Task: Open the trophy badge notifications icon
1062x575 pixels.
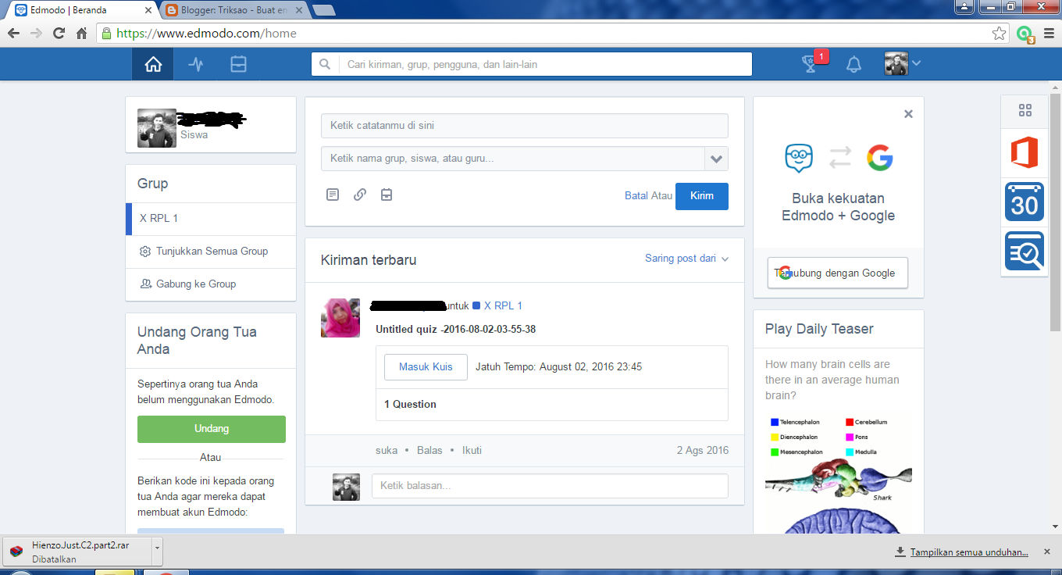Action: (x=811, y=65)
